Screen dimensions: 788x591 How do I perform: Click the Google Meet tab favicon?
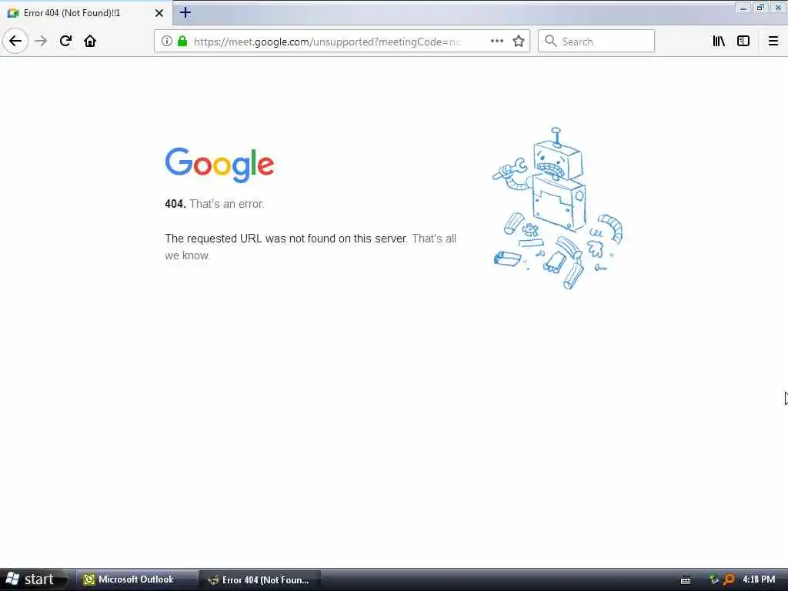[x=13, y=13]
